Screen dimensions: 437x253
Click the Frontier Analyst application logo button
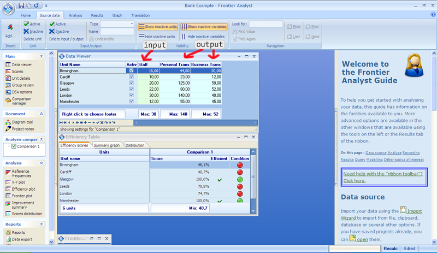pyautogui.click(x=8, y=8)
